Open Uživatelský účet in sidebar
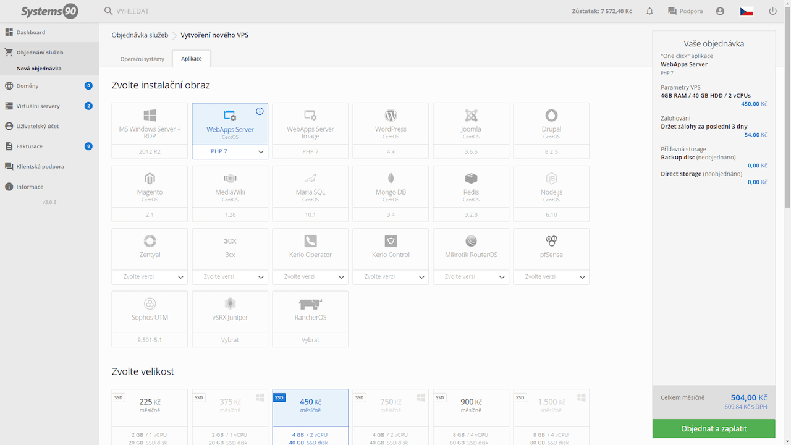 pos(49,126)
